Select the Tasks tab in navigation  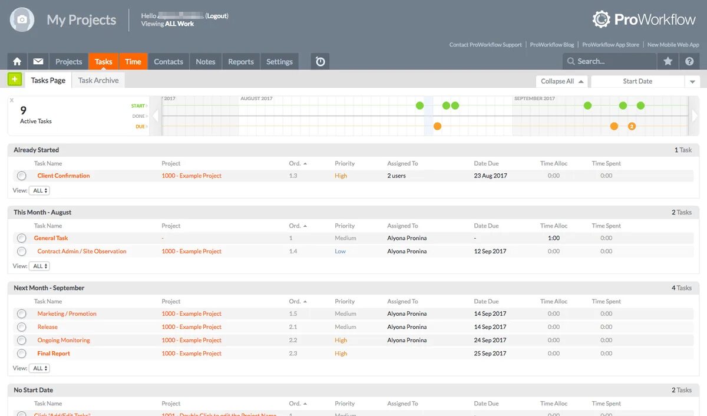(x=104, y=61)
